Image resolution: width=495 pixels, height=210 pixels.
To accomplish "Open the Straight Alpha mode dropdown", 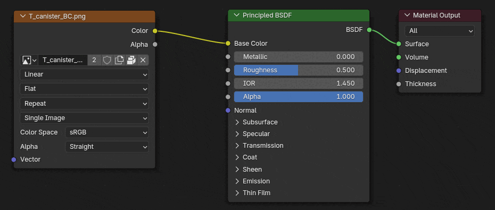I will pyautogui.click(x=106, y=147).
